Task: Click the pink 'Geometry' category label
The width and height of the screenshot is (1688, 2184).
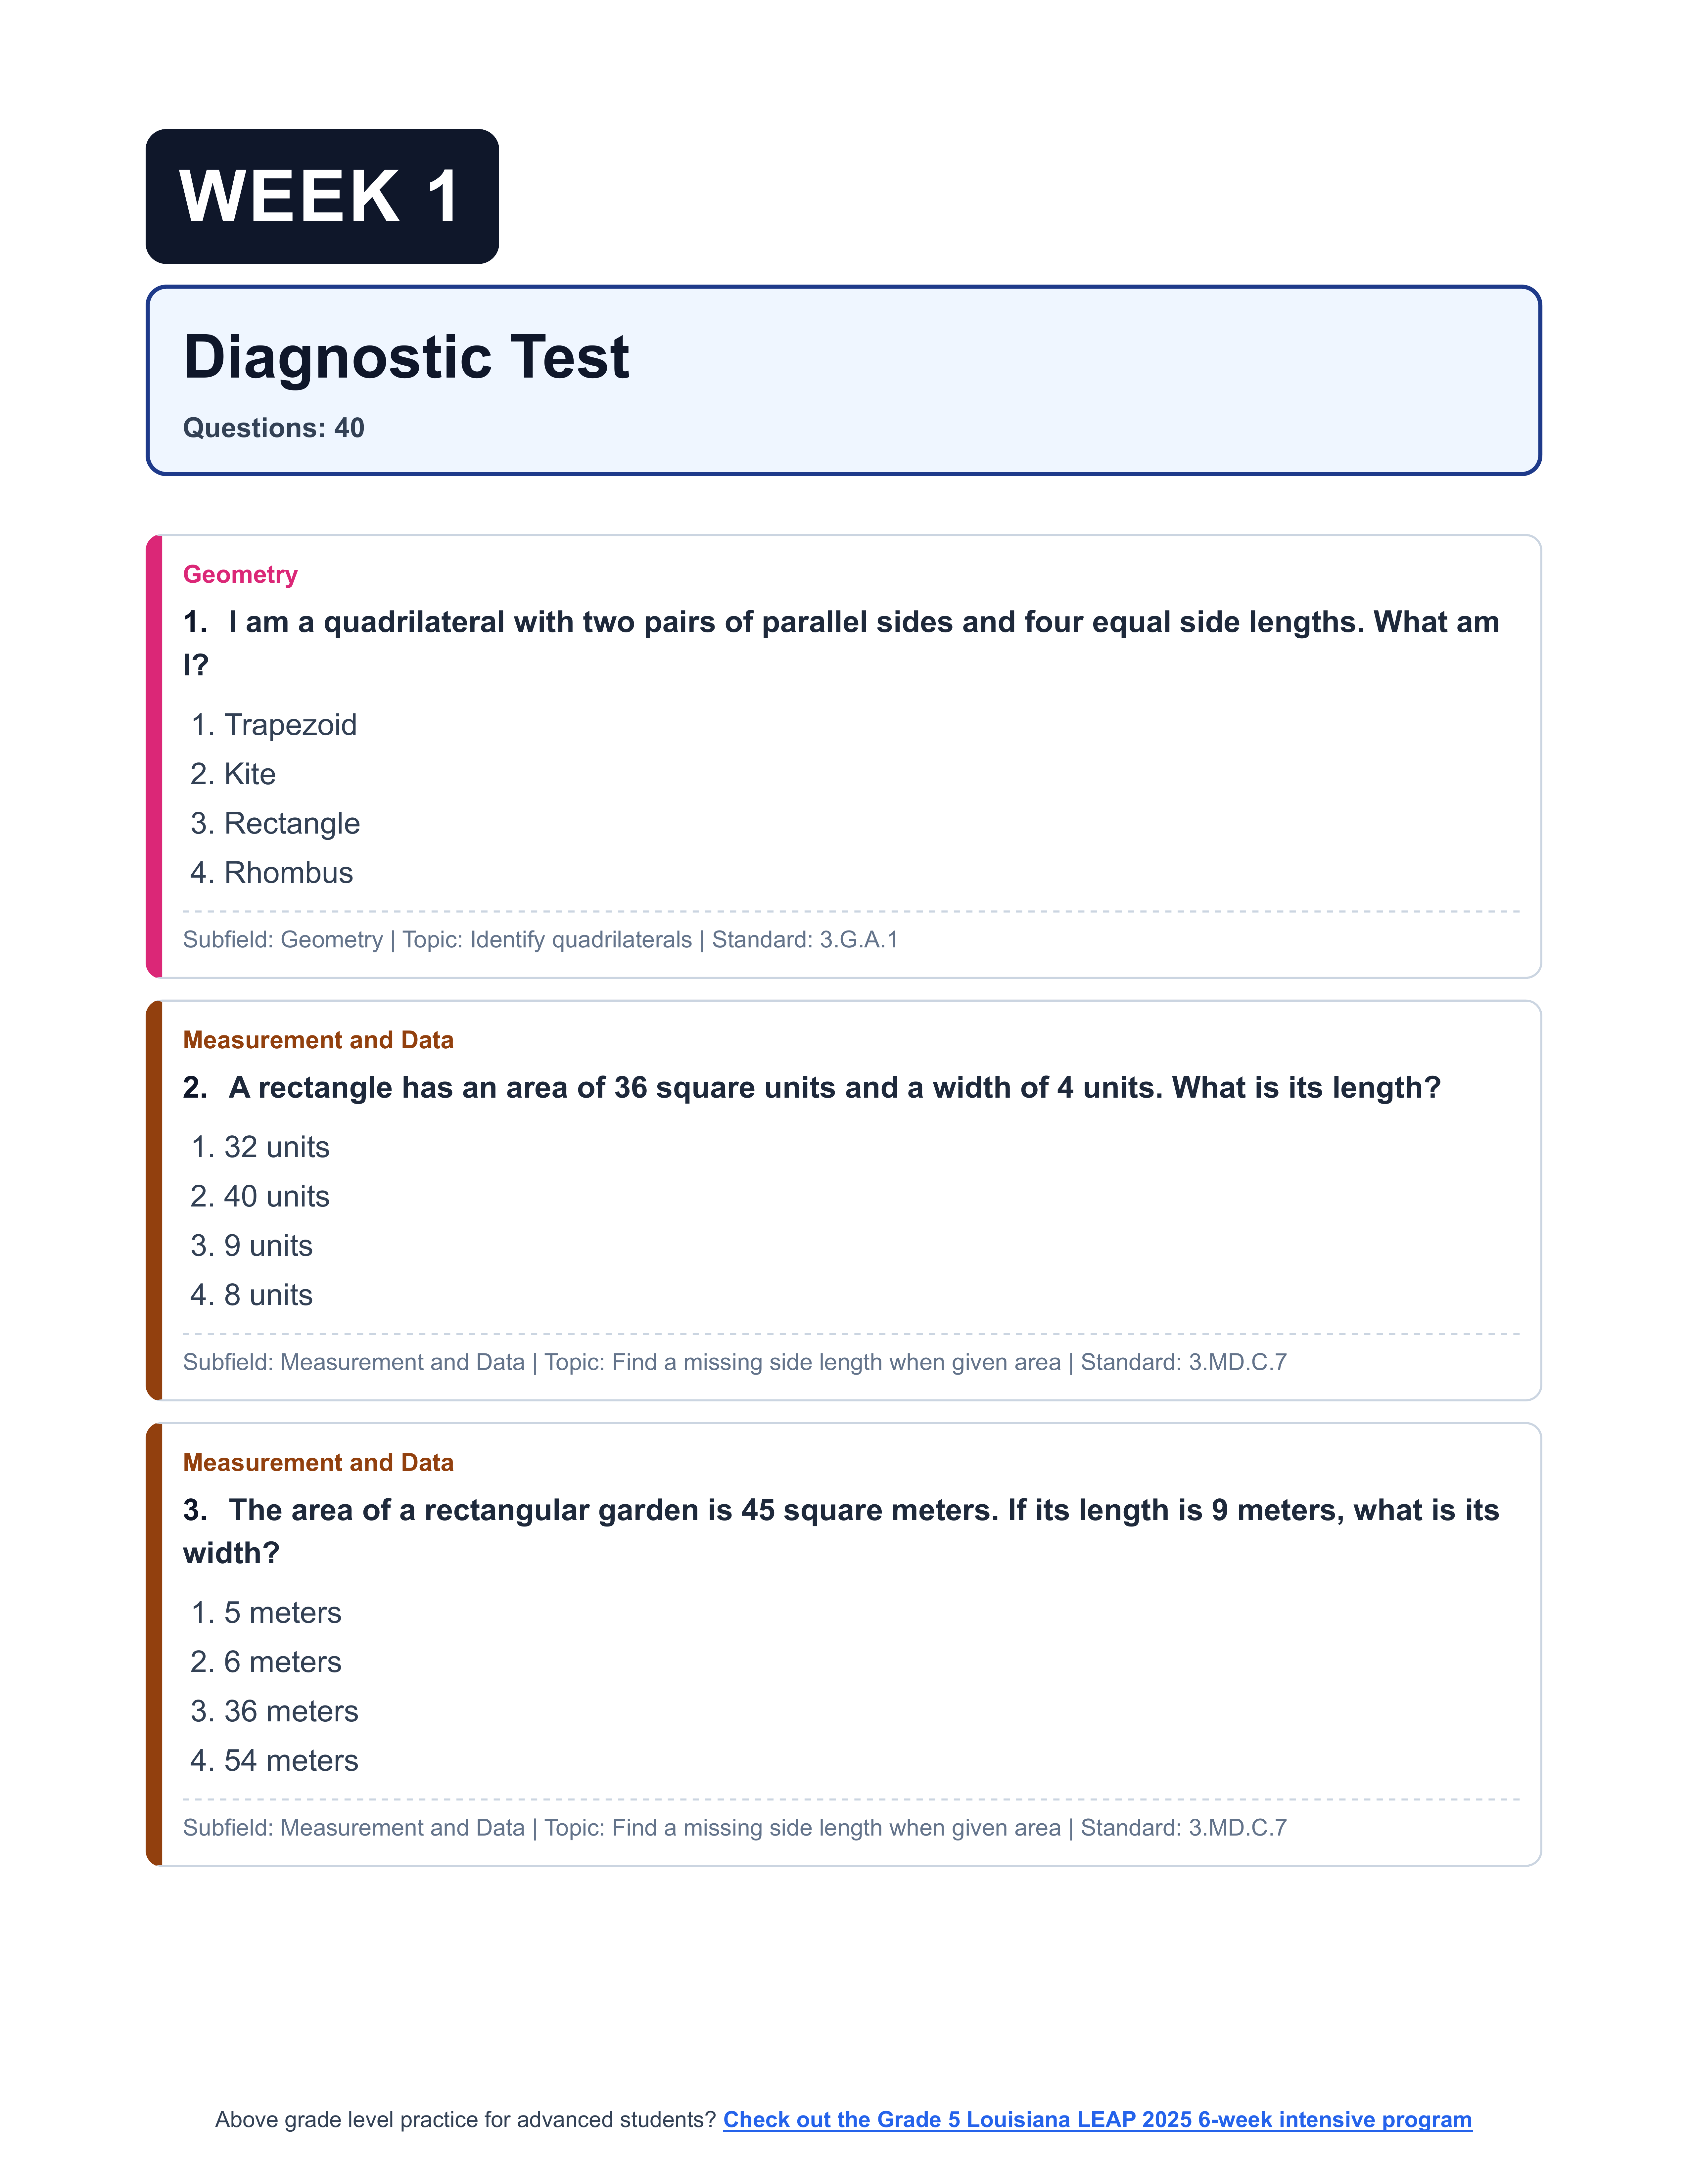Action: pos(240,574)
